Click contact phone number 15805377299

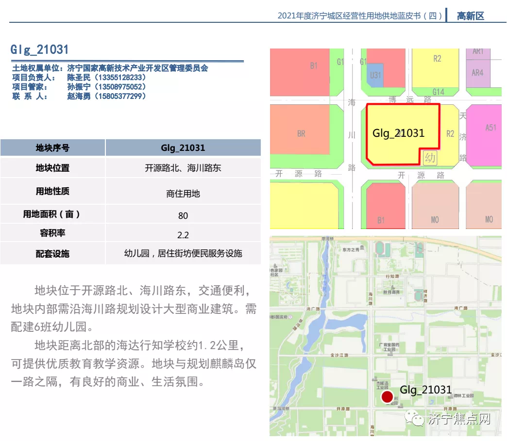pyautogui.click(x=120, y=96)
